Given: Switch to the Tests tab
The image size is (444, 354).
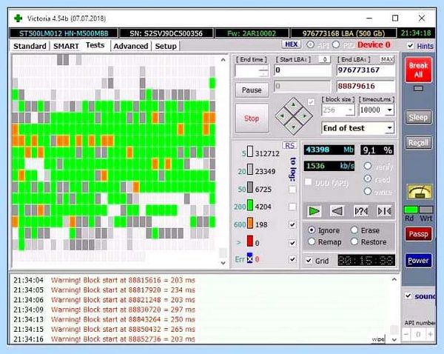Looking at the screenshot, I should [x=95, y=45].
